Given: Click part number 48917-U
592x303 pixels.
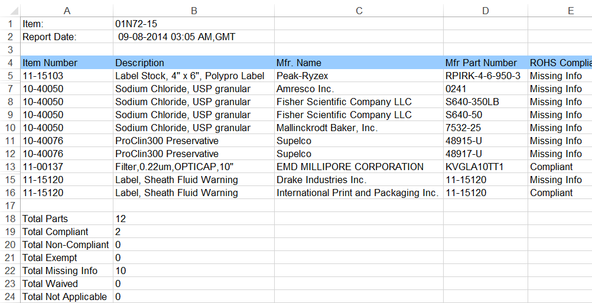Looking at the screenshot, I should tap(486, 154).
